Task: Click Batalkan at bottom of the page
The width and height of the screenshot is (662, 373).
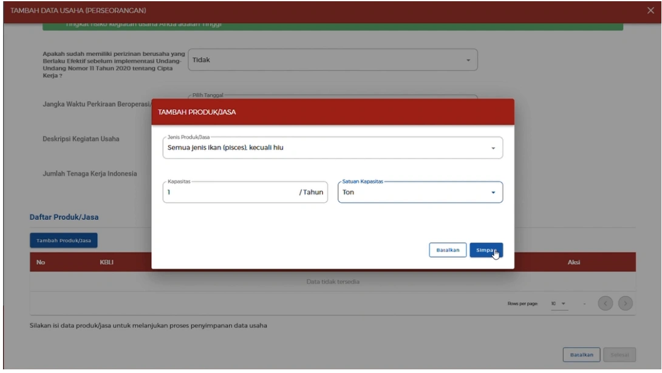Action: click(x=581, y=354)
